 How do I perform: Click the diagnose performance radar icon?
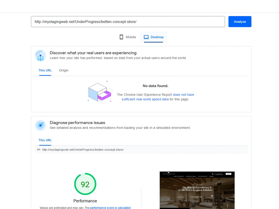(40, 125)
